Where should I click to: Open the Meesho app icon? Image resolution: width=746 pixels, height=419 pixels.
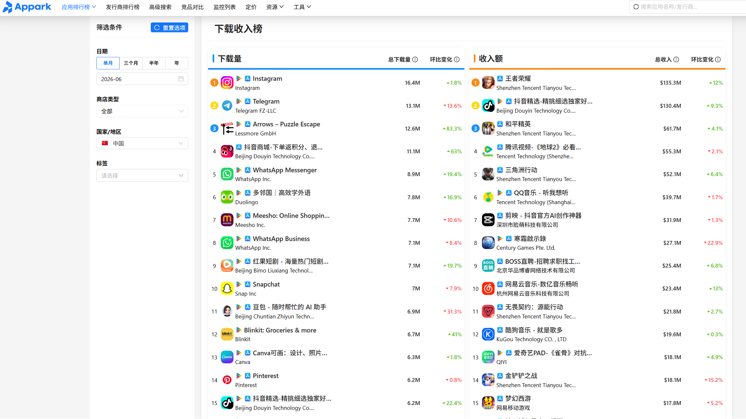pyautogui.click(x=227, y=220)
